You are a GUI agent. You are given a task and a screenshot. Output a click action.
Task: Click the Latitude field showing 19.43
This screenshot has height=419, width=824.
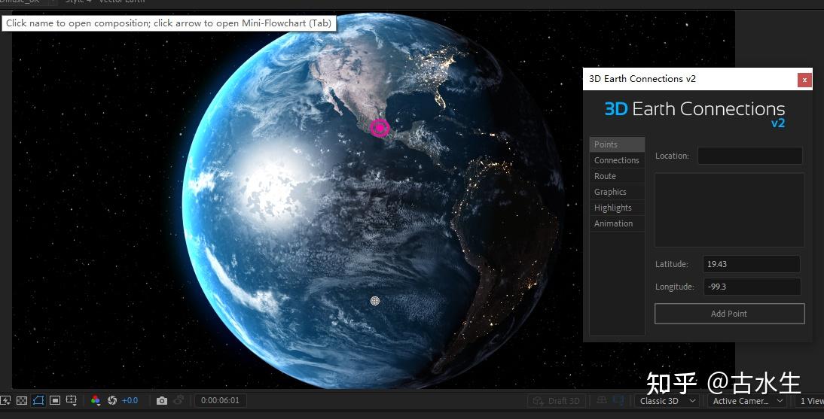point(752,264)
